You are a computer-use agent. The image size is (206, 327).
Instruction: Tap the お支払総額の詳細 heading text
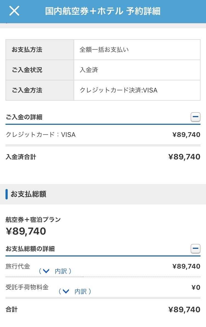tap(30, 249)
